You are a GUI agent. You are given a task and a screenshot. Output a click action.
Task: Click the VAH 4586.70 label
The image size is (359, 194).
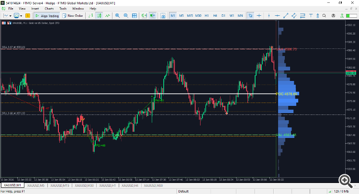[x=287, y=49]
